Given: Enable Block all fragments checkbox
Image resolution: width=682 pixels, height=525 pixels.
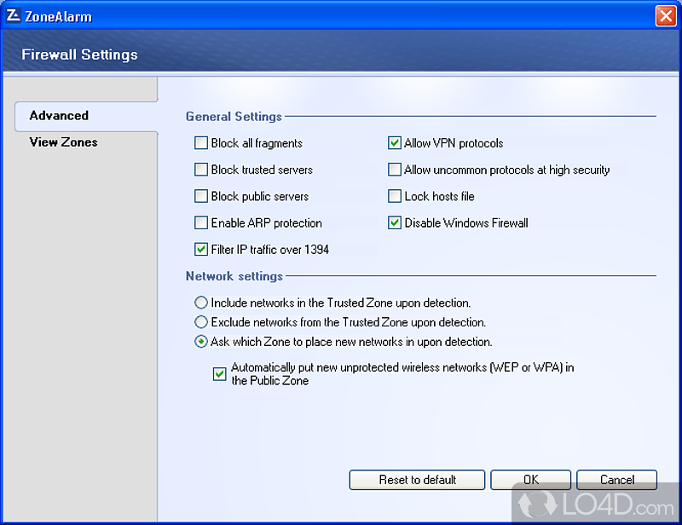Looking at the screenshot, I should click(x=201, y=143).
